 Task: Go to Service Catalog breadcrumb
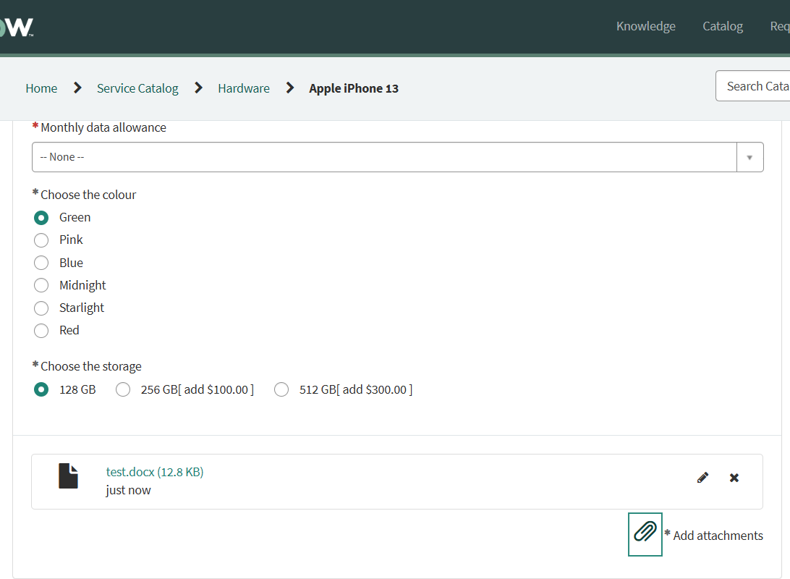(x=137, y=88)
